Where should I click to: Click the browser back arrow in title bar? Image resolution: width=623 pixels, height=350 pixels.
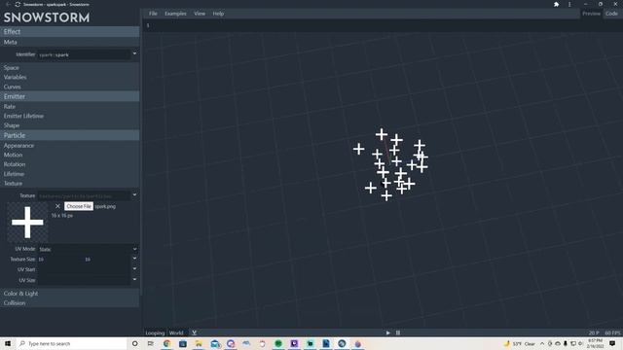pyautogui.click(x=8, y=4)
